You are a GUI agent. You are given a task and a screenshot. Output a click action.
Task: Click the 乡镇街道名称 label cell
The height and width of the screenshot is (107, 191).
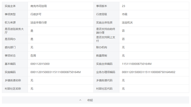(x=13, y=80)
